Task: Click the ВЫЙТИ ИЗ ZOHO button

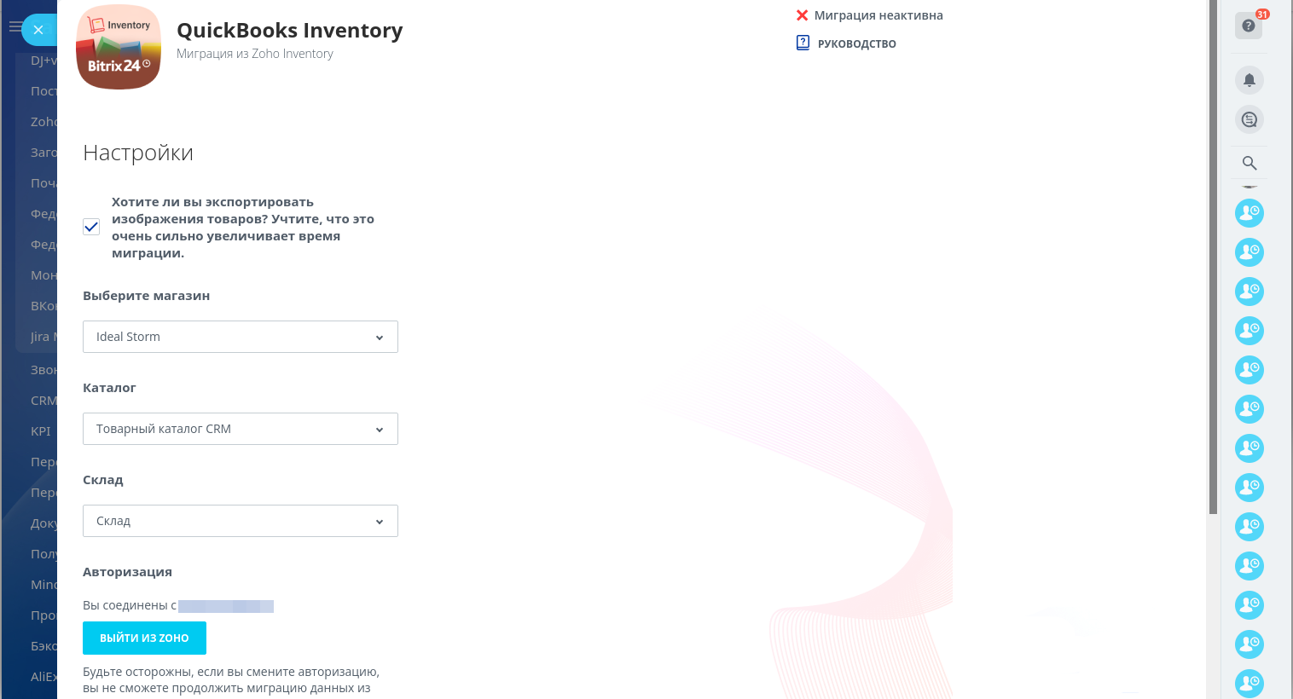Action: click(144, 638)
